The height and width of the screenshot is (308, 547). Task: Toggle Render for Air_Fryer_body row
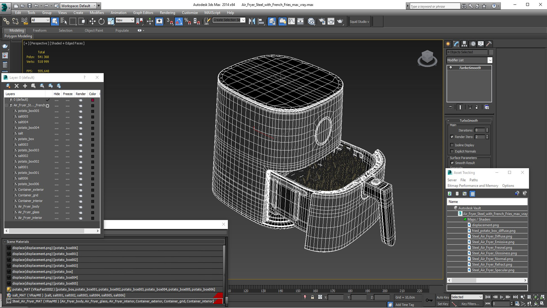coord(81,207)
